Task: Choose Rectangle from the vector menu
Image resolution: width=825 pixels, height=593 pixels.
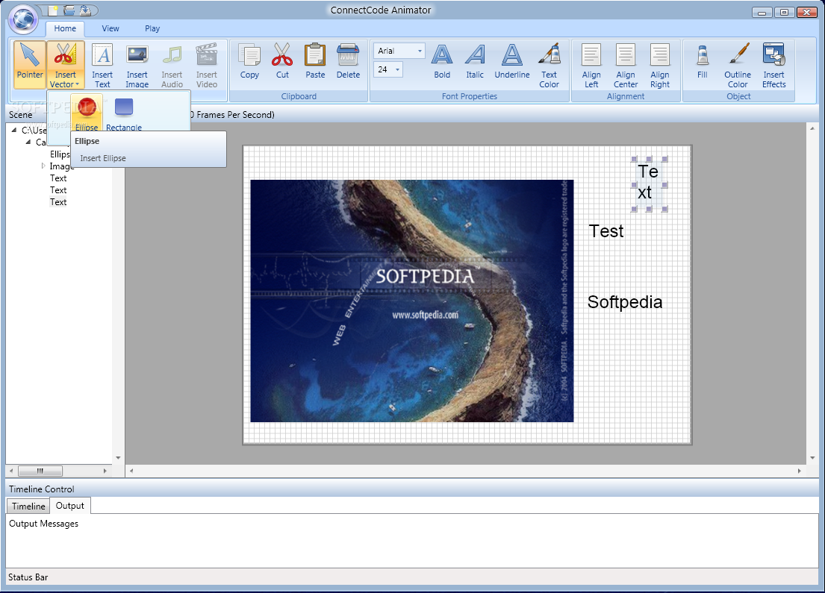Action: (124, 113)
